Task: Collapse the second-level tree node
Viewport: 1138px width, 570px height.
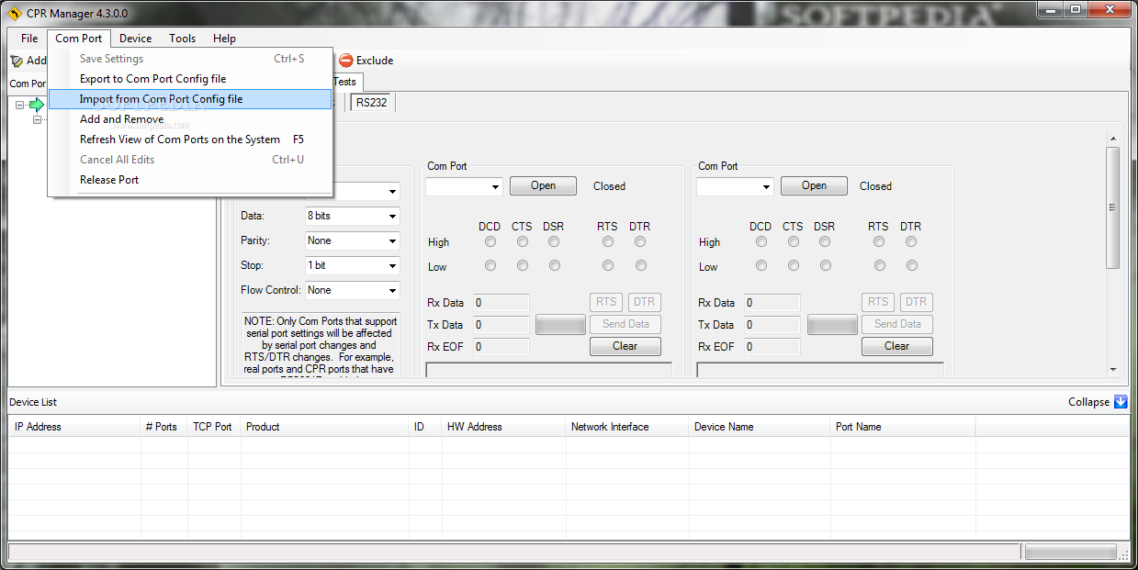Action: coord(38,119)
